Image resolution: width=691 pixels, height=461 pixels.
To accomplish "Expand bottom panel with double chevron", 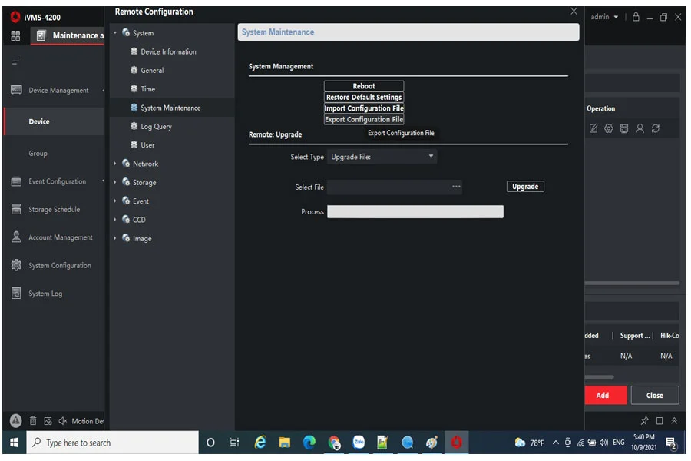I will (x=674, y=421).
